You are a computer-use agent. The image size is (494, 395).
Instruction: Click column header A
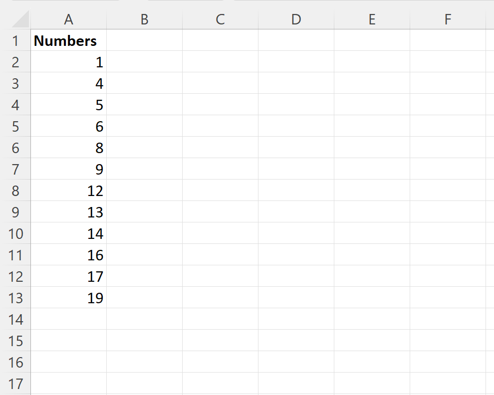click(x=68, y=19)
